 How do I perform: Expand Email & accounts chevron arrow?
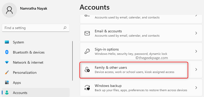(x=196, y=33)
